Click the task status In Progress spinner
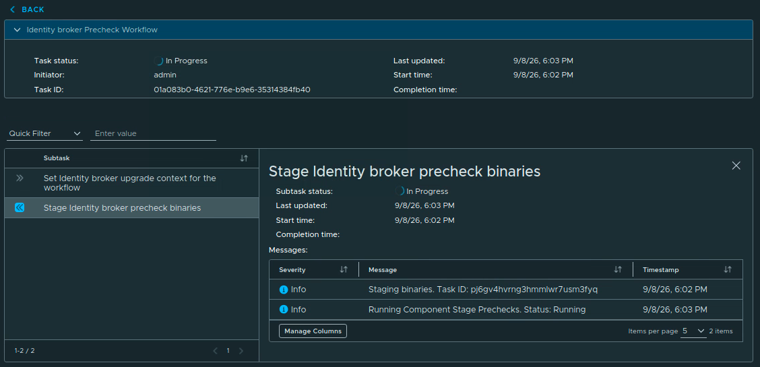Image resolution: width=760 pixels, height=367 pixels. coord(158,61)
